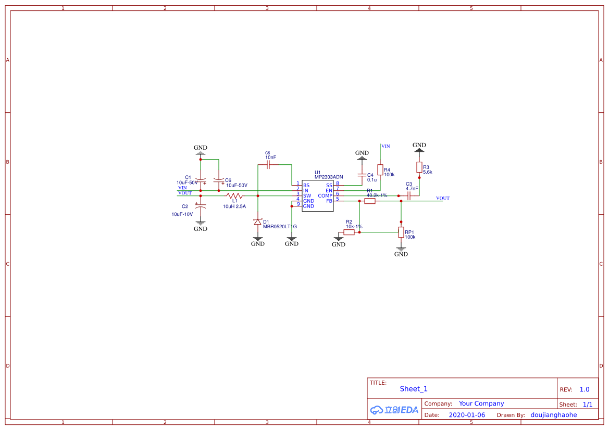Click the '5.6k' value of R3
The height and width of the screenshot is (430, 609).
point(428,172)
